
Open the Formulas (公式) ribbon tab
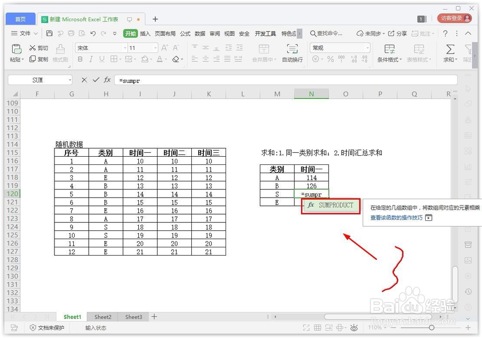tap(185, 34)
